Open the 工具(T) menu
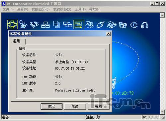This screenshot has height=121, width=166. 80,9
